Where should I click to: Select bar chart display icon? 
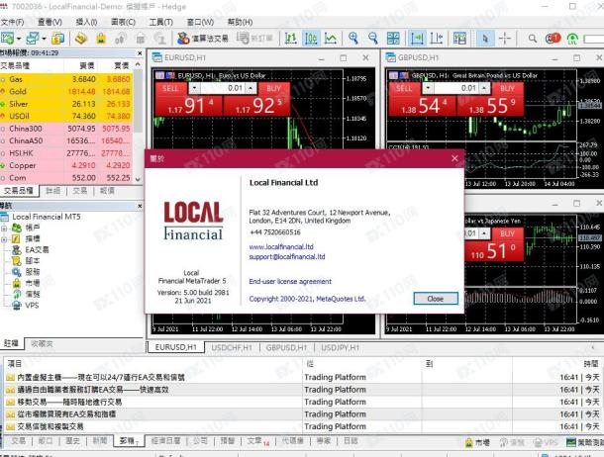coord(291,38)
